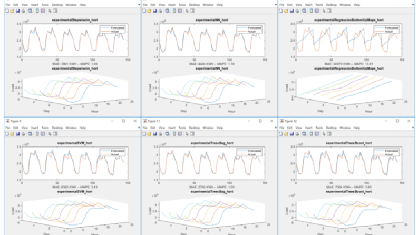Toggle Insert Legend in Figure 11 toolbar
Image resolution: width=418 pixels, height=235 pixels.
click(180, 134)
